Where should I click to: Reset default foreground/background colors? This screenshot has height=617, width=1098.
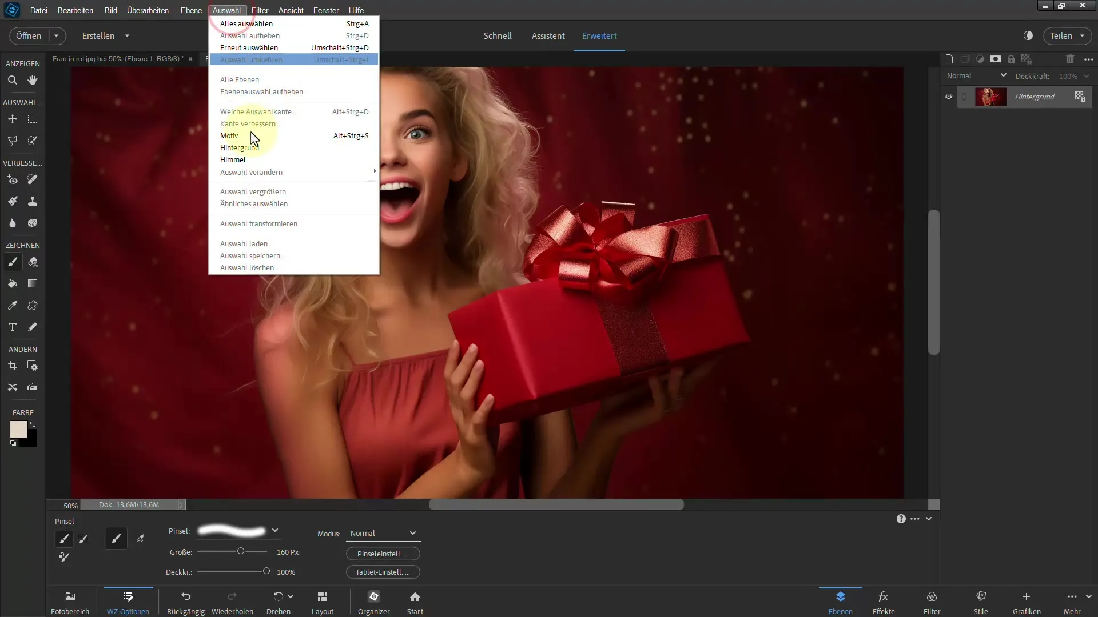pos(13,443)
